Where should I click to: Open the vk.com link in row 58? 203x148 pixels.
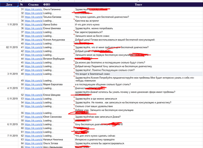pos(33,121)
